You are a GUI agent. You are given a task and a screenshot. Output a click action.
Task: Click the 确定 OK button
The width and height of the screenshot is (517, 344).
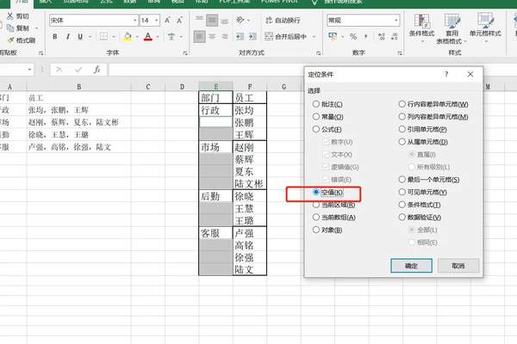(x=409, y=266)
